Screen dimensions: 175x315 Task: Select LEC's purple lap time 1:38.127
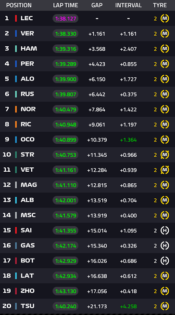65,18
